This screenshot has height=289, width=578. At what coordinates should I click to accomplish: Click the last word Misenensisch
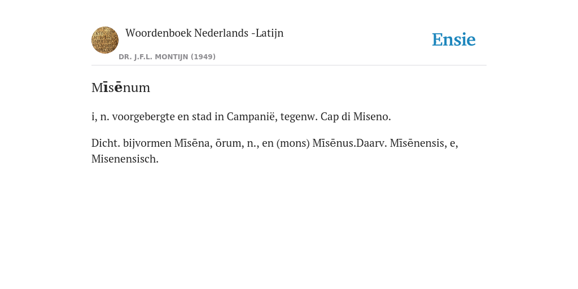125,159
